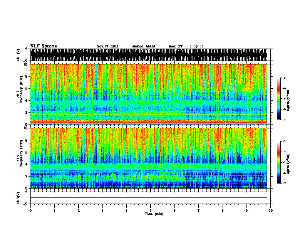Click time axis tick label '10'

(271, 211)
